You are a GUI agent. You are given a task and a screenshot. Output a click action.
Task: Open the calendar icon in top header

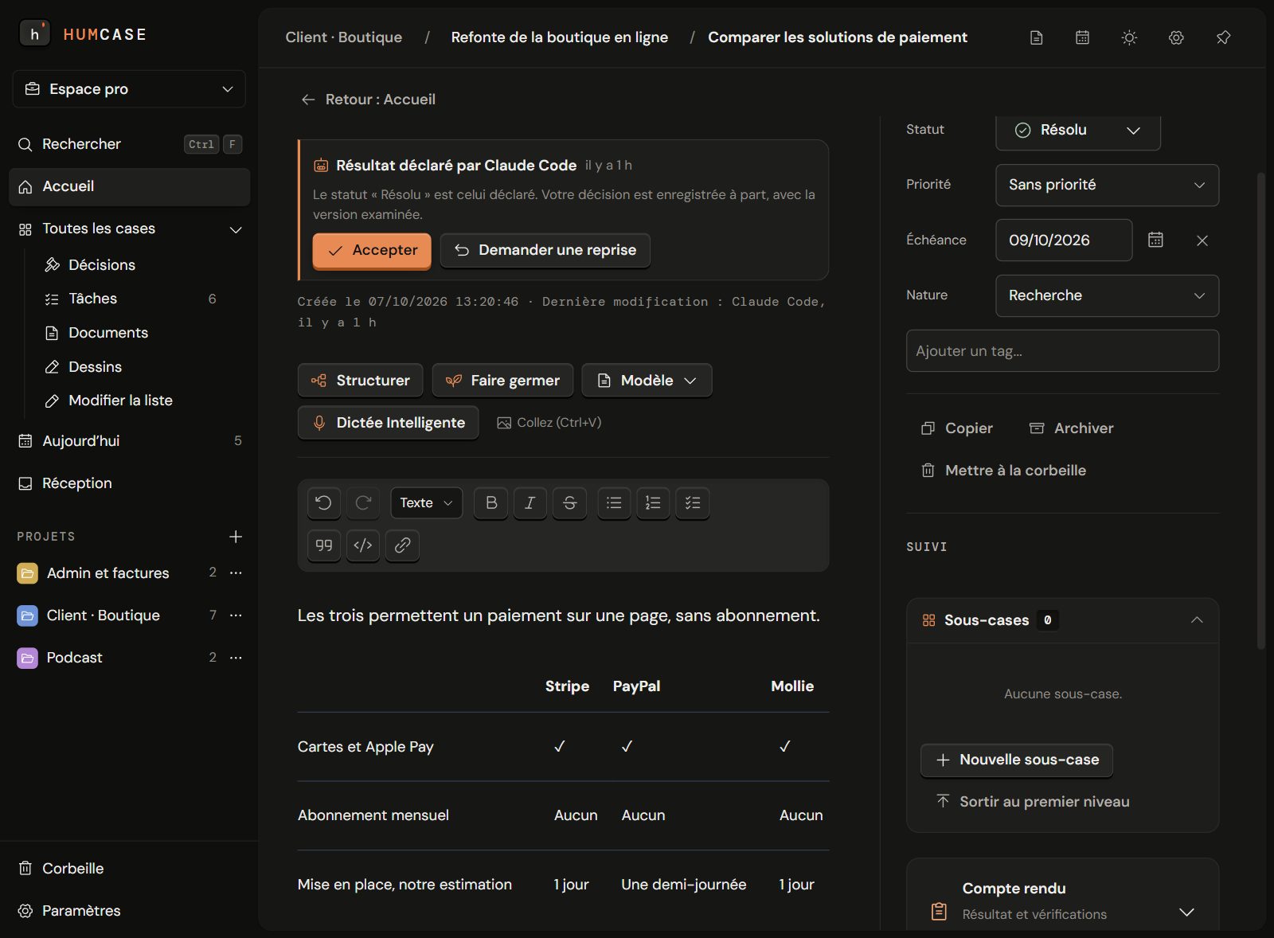pyautogui.click(x=1082, y=37)
